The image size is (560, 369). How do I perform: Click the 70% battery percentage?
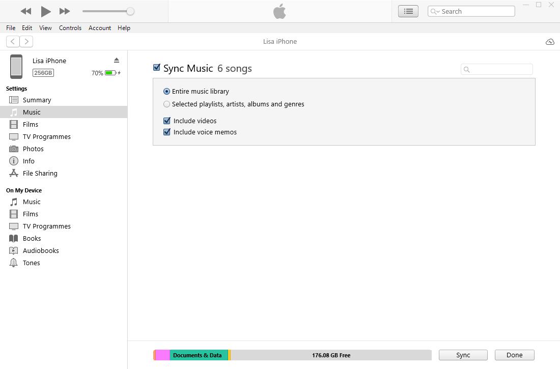coord(97,73)
